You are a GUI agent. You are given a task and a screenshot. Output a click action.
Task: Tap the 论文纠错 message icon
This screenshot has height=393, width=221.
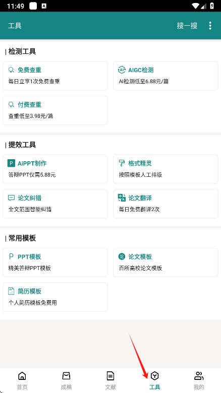coord(11,198)
